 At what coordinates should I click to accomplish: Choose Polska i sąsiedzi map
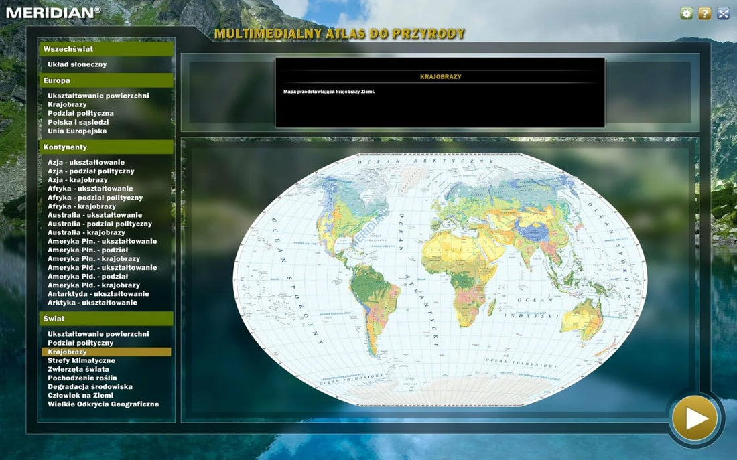point(78,122)
